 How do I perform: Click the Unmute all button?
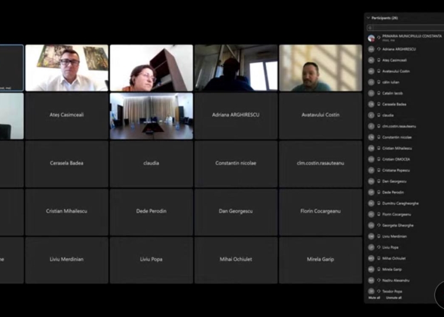point(394,297)
